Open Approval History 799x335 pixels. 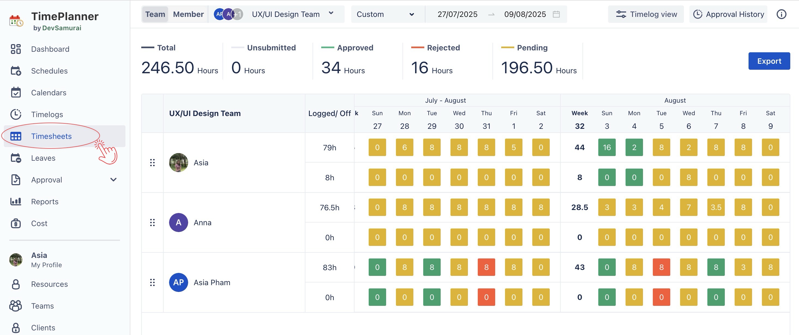[728, 14]
